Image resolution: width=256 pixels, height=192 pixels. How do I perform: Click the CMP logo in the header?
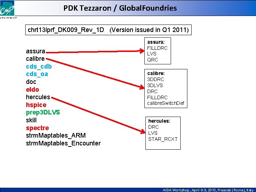point(7,8)
